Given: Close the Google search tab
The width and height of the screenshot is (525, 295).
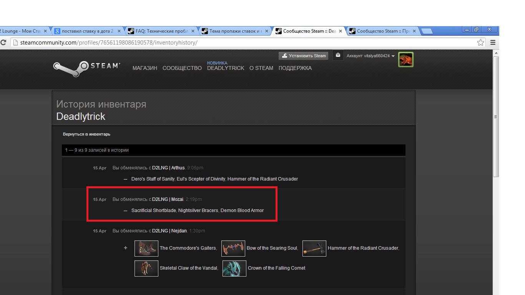Looking at the screenshot, I should 119,31.
